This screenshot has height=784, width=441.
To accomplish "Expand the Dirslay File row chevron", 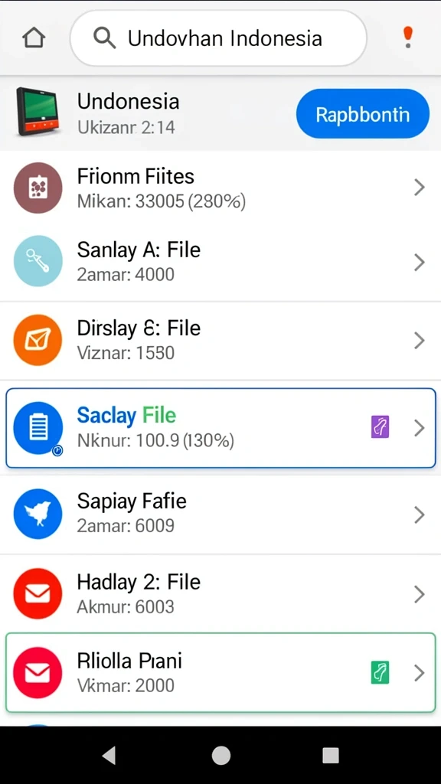I will tap(420, 341).
